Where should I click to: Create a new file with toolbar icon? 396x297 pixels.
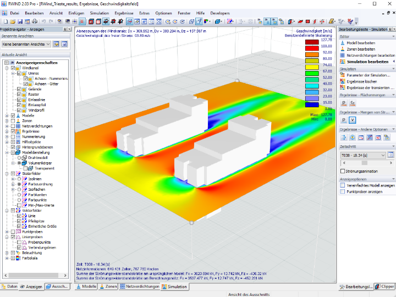coord(5,21)
